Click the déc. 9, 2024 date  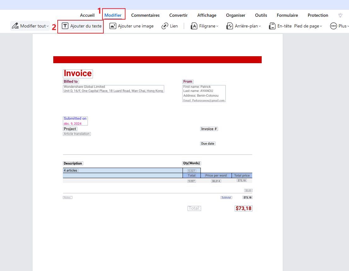pos(73,123)
